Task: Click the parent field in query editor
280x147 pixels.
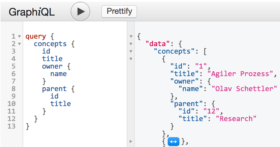Action: click(x=54, y=88)
